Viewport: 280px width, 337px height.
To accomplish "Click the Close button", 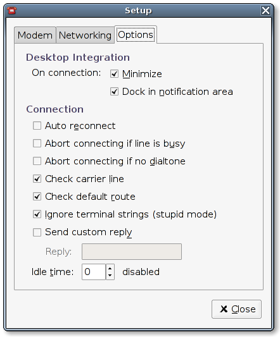I will coord(236,309).
